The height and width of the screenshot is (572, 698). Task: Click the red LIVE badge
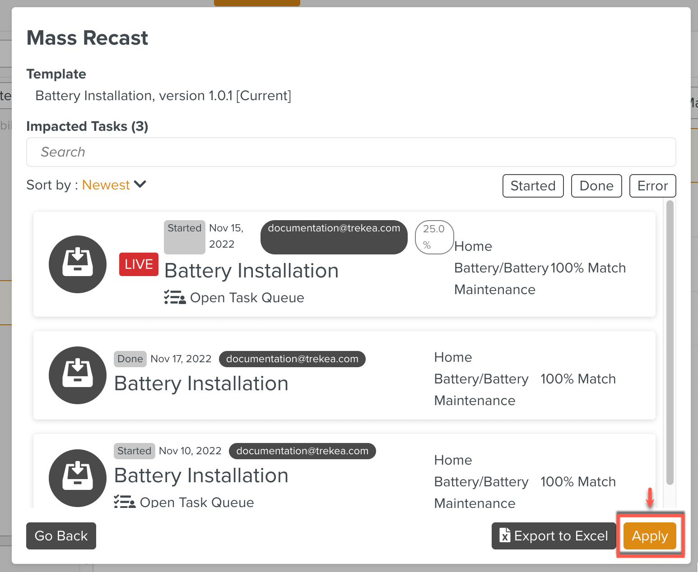pyautogui.click(x=139, y=264)
